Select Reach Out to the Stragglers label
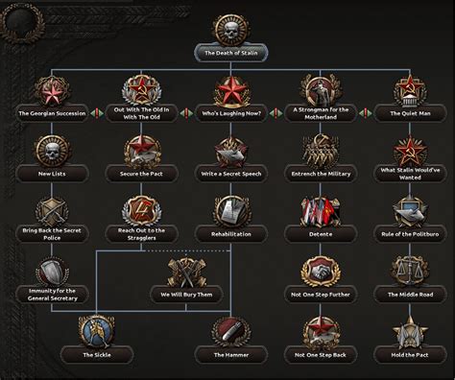The height and width of the screenshot is (380, 455). pyautogui.click(x=141, y=234)
